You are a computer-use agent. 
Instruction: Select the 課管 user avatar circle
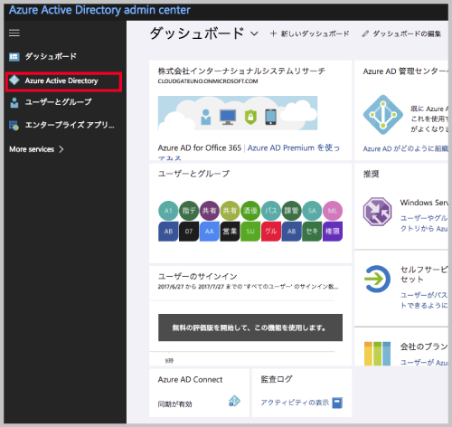point(291,211)
